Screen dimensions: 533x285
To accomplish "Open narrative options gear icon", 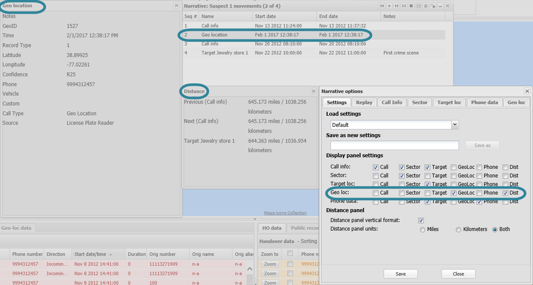I will [x=426, y=6].
